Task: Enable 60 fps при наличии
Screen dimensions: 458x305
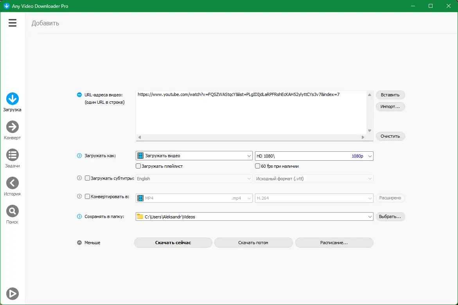Action: tap(257, 166)
